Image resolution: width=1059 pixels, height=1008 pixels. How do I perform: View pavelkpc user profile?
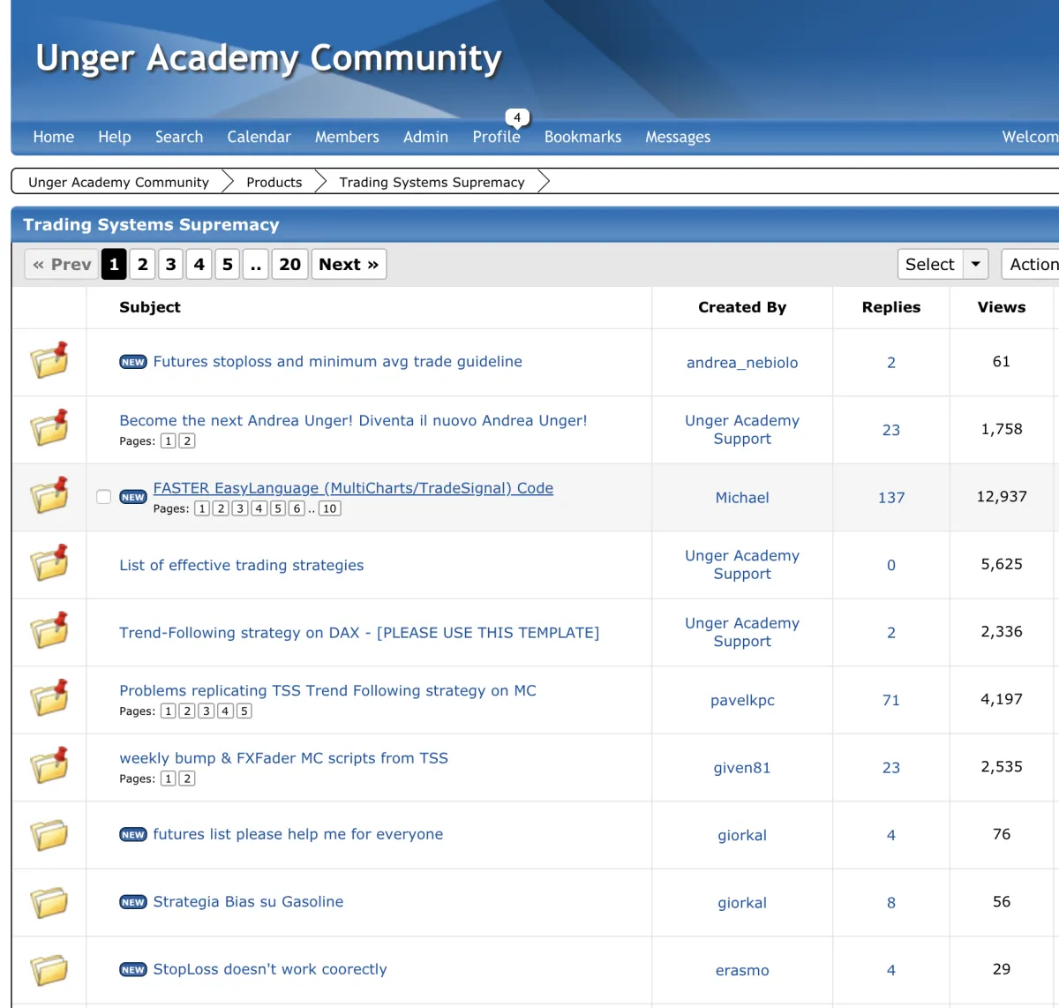point(742,700)
